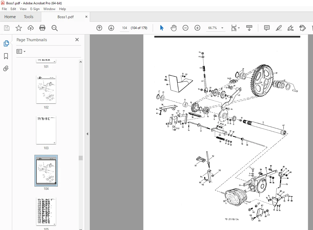Collapse the navigation pane with arrow
Viewport: 313px width, 230px height.
(x=87, y=134)
